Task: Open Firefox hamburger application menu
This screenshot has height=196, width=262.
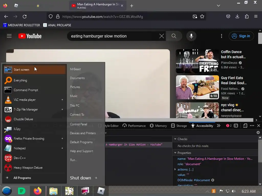Action: click(x=256, y=16)
